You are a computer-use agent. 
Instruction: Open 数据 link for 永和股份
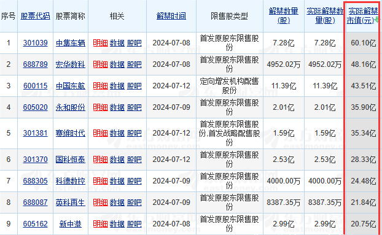click(x=117, y=107)
